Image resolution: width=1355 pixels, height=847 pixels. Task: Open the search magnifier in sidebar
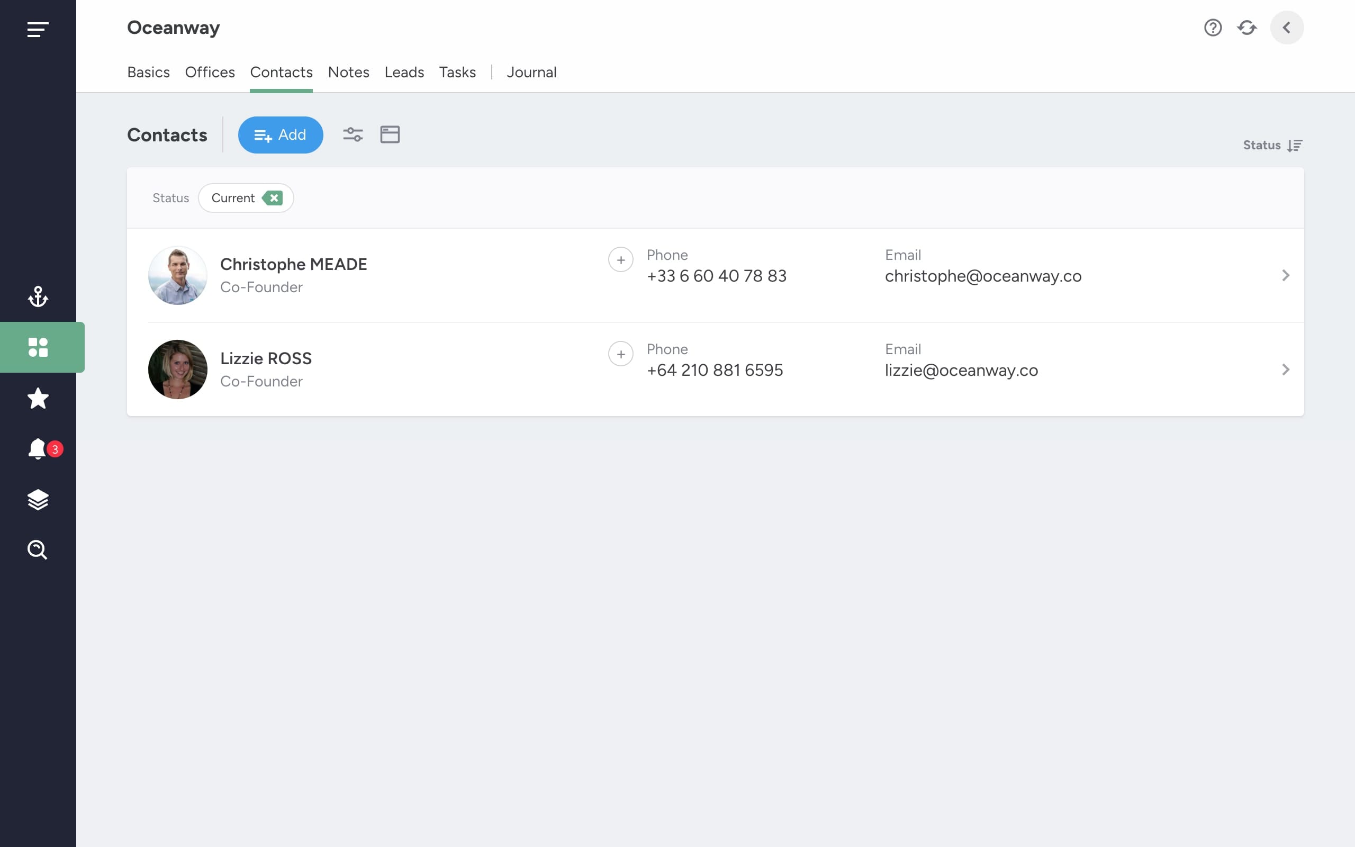pyautogui.click(x=38, y=549)
